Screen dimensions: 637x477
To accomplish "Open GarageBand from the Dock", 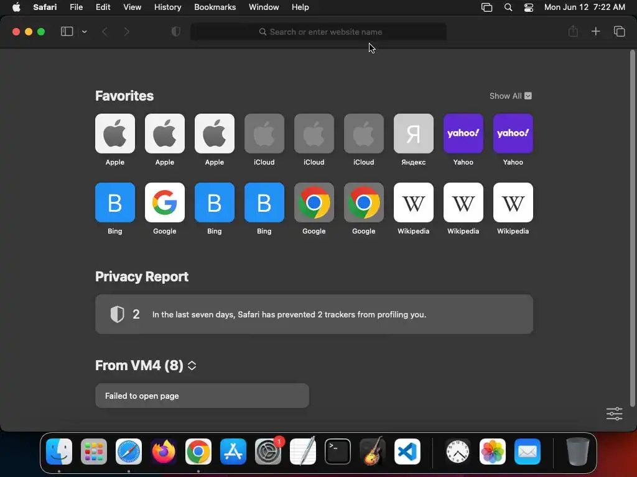I will click(373, 452).
